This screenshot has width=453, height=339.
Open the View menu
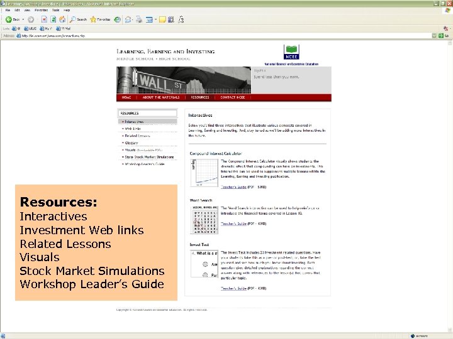coord(27,10)
